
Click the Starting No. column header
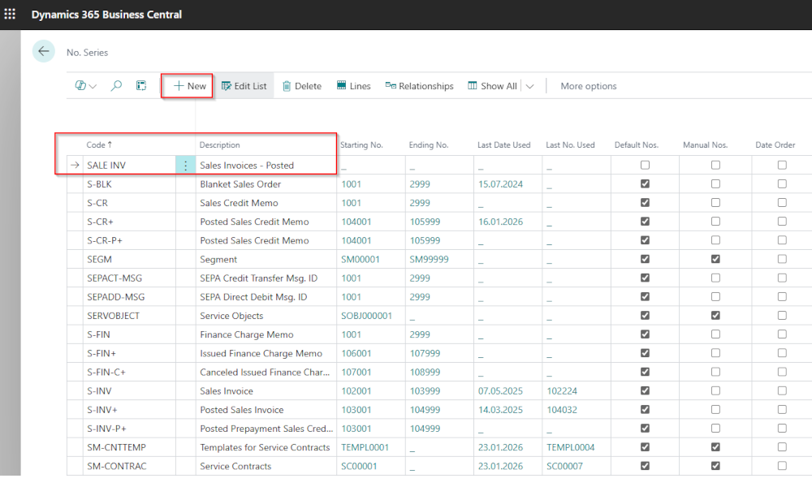(x=361, y=145)
